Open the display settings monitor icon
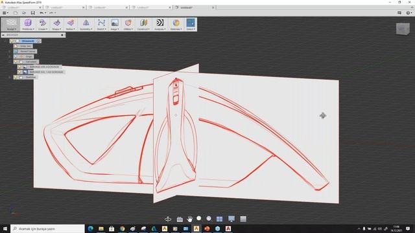The width and height of the screenshot is (415, 233). coord(231,219)
